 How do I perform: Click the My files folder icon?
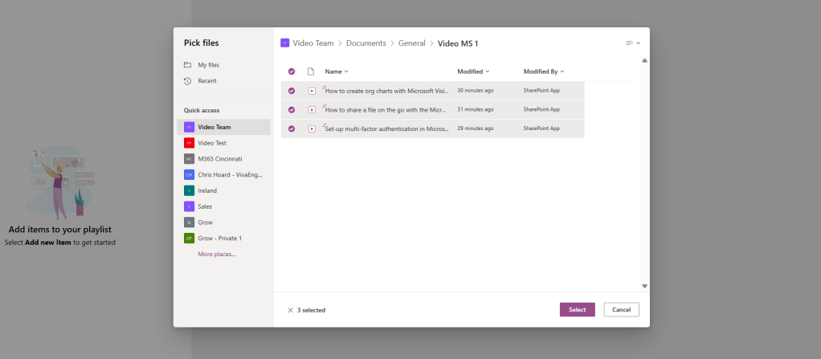[x=188, y=65]
